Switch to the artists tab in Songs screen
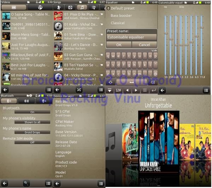 click(59, 7)
